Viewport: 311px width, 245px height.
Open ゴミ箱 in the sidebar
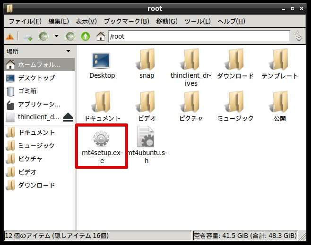tap(39, 91)
